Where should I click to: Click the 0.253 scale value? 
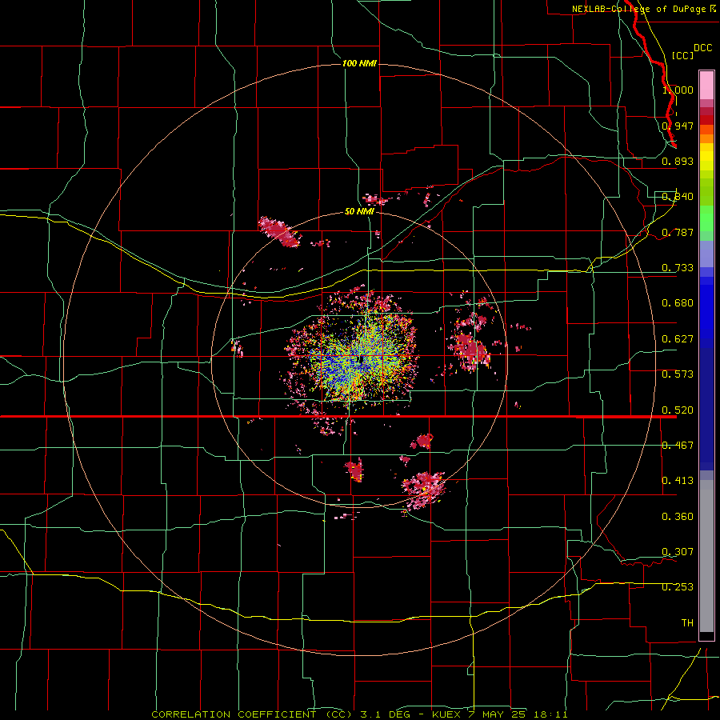pyautogui.click(x=678, y=587)
